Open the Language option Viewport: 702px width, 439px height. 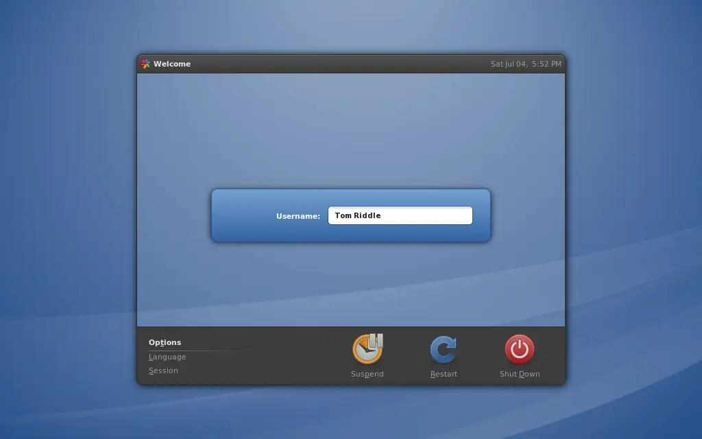point(167,357)
